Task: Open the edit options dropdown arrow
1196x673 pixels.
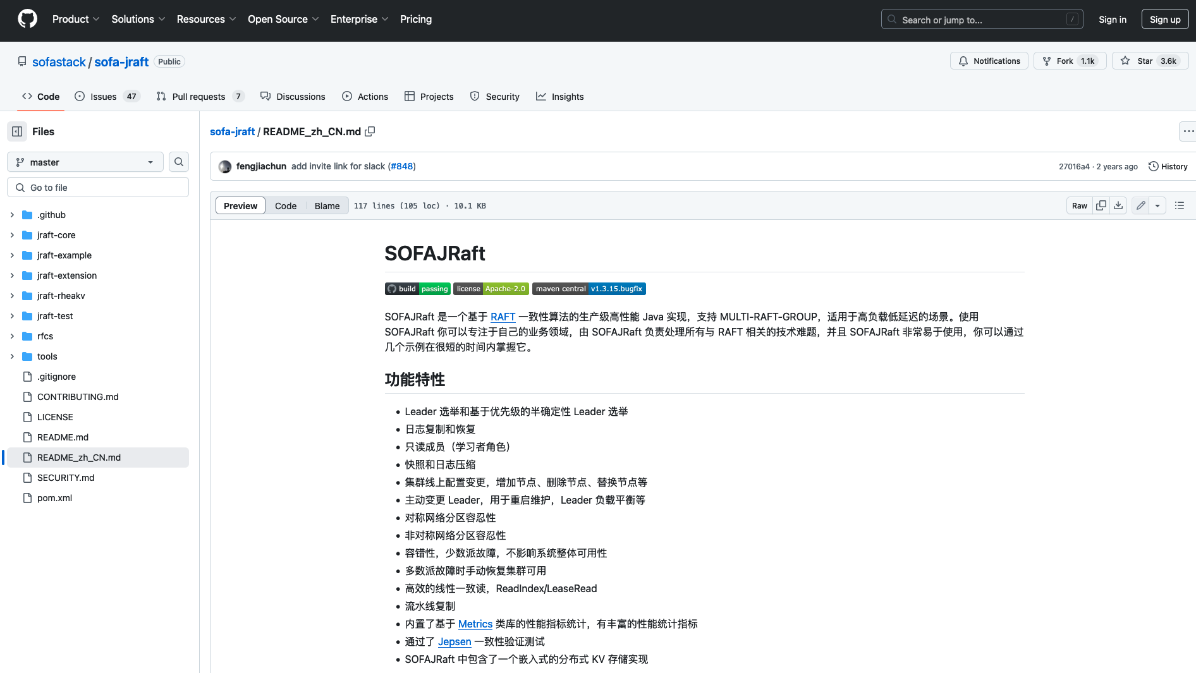Action: [x=1157, y=205]
